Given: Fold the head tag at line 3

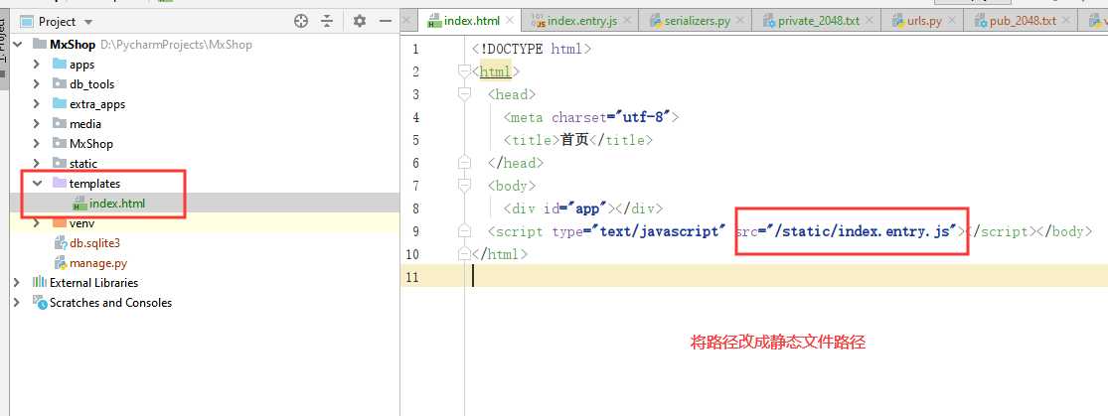Looking at the screenshot, I should [464, 94].
